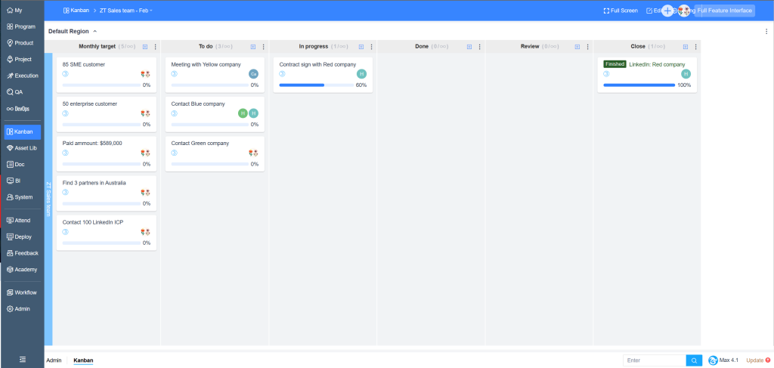The image size is (774, 368).
Task: Open the Feedback module in sidebar
Action: click(x=22, y=253)
